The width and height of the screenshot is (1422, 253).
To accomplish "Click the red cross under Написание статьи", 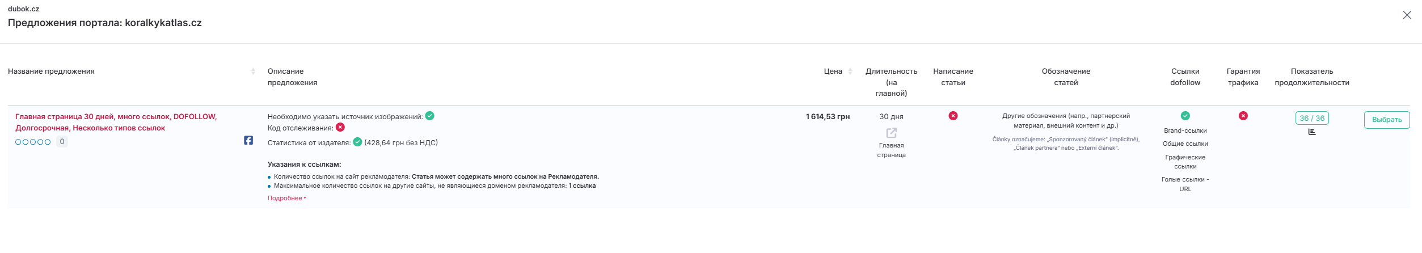I will (953, 116).
